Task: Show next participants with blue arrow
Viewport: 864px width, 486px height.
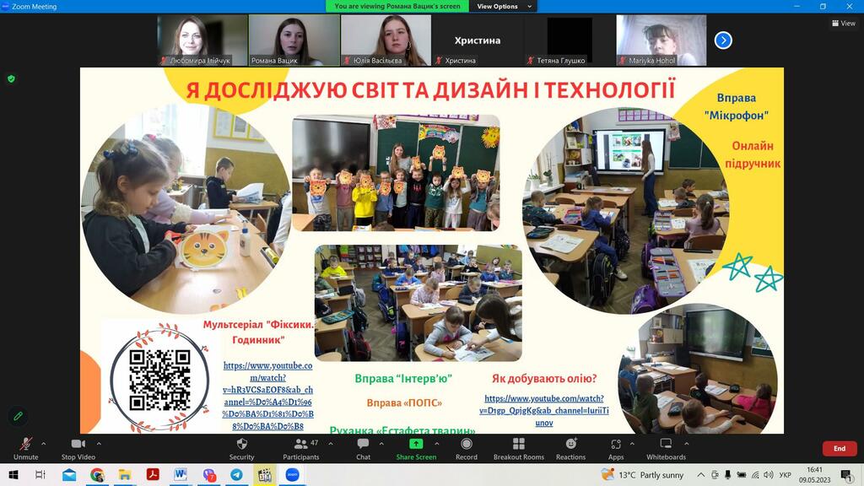Action: (x=723, y=40)
